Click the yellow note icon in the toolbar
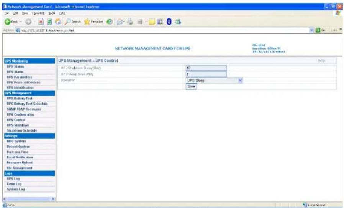Image resolution: width=344 pixels, height=208 pixels. (x=152, y=21)
